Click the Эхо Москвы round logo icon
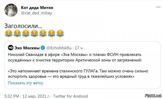The height and width of the screenshot is (99, 163). tap(11, 48)
